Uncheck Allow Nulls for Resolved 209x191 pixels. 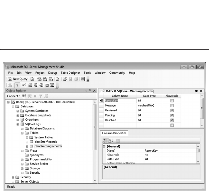172,120
